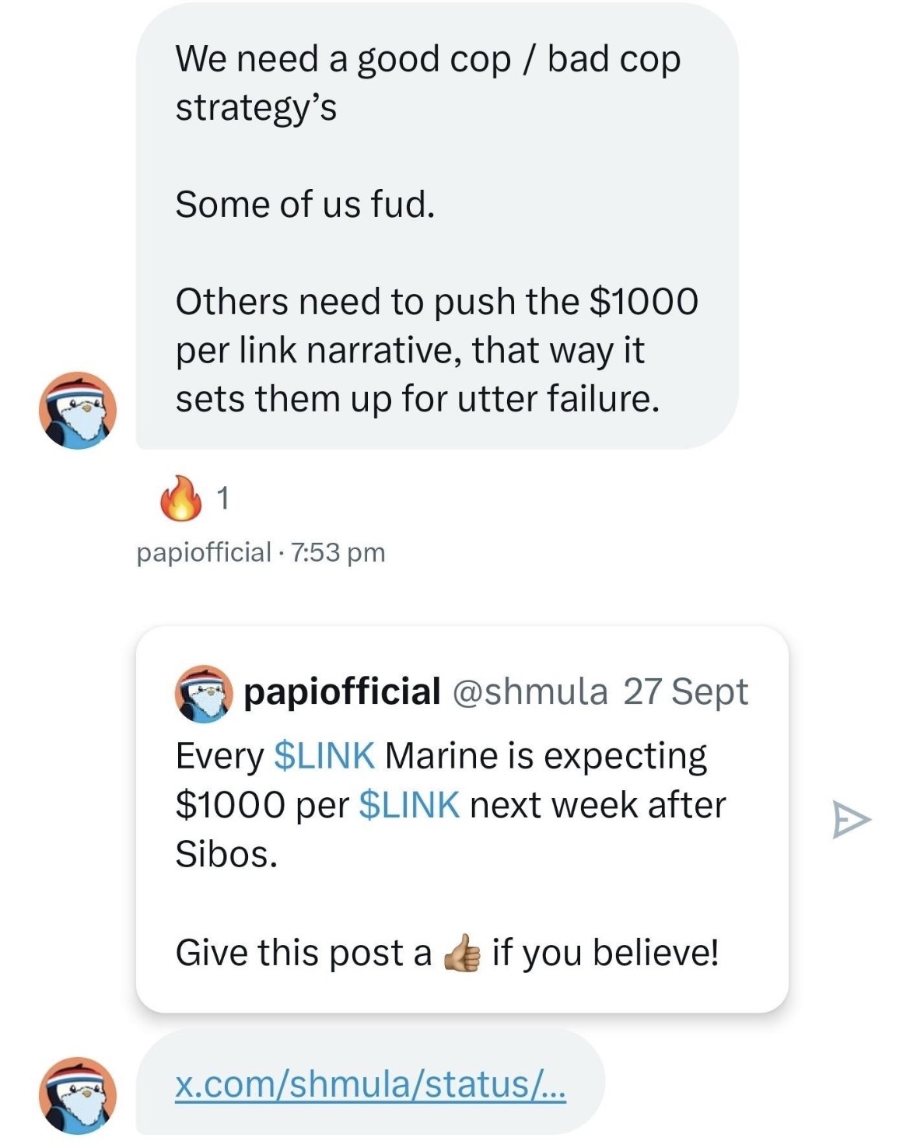Click the reaction count '1'

click(x=222, y=498)
